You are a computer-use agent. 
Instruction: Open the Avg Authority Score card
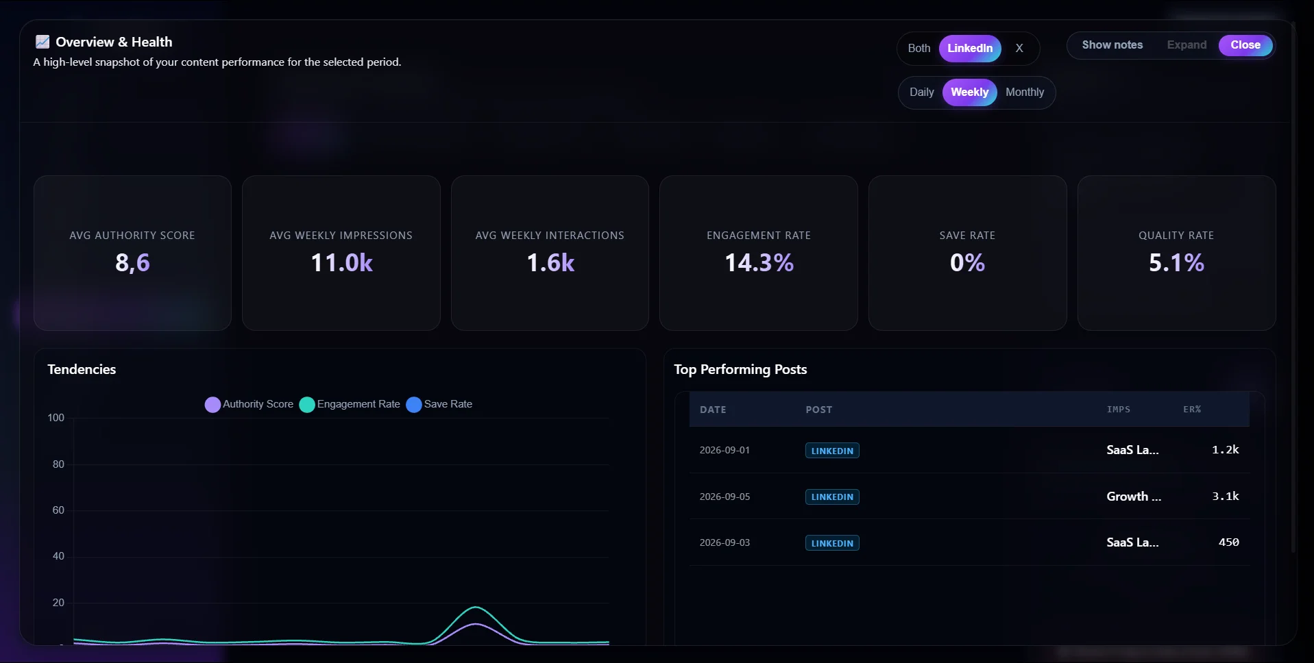click(x=132, y=253)
